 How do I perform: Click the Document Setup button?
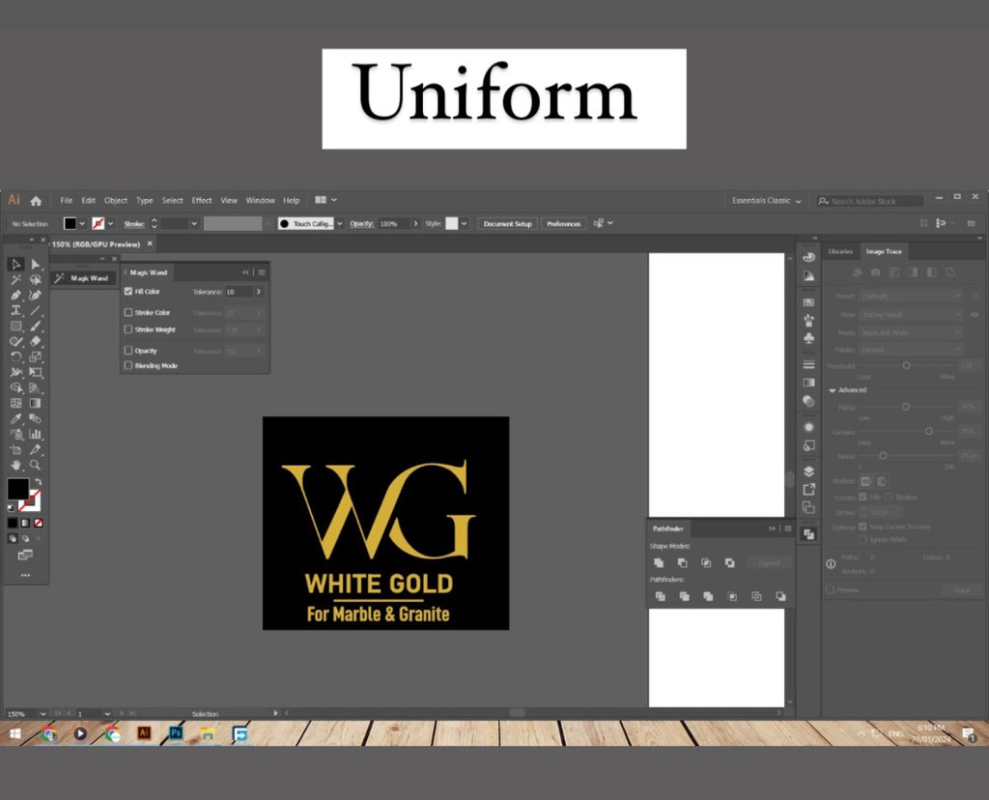[x=508, y=223]
